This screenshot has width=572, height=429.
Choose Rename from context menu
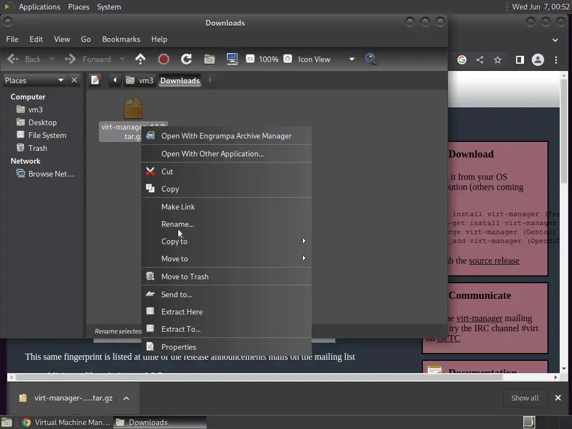pyautogui.click(x=226, y=224)
